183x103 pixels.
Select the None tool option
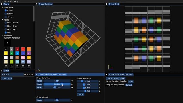pyautogui.click(x=5, y=33)
